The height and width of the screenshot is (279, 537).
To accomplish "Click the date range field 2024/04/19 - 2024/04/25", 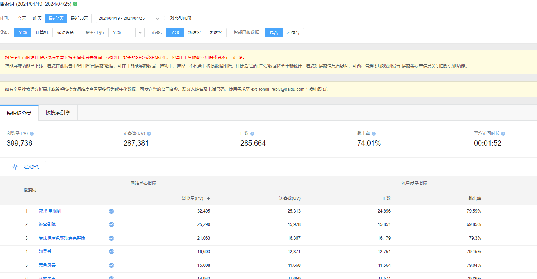I will pos(124,18).
